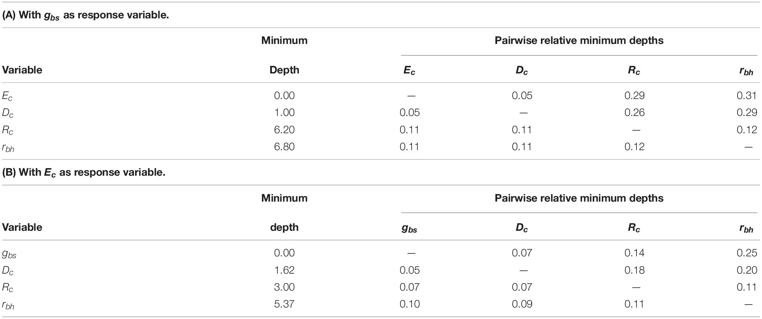Select value 0.25 in the gbs row

tap(747, 253)
